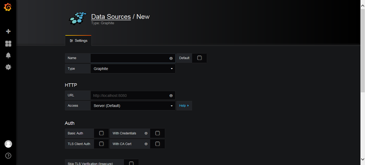
Task: Click the info icon in URL field
Action: pyautogui.click(x=171, y=95)
